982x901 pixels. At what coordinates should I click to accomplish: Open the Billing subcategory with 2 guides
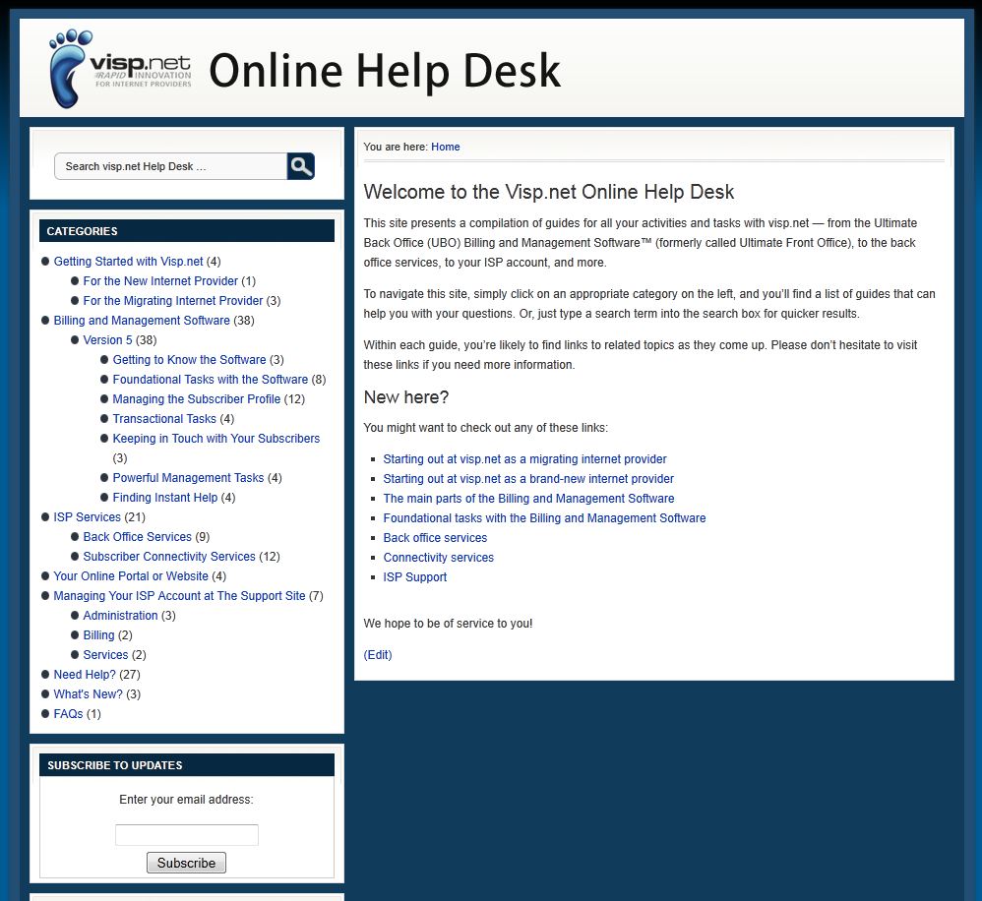[x=99, y=634]
